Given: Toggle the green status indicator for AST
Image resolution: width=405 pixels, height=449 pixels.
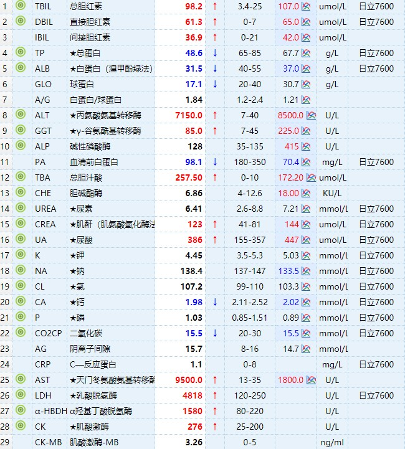Looking at the screenshot, I should click(x=21, y=380).
